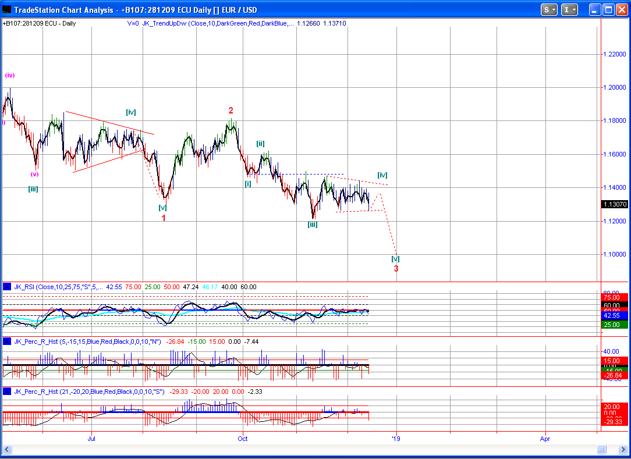Open the I dropdown in title bar
631x459 pixels.
569,10
